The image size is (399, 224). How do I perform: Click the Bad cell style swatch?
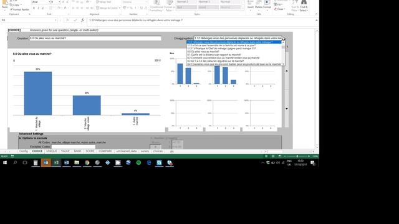(x=186, y=7)
